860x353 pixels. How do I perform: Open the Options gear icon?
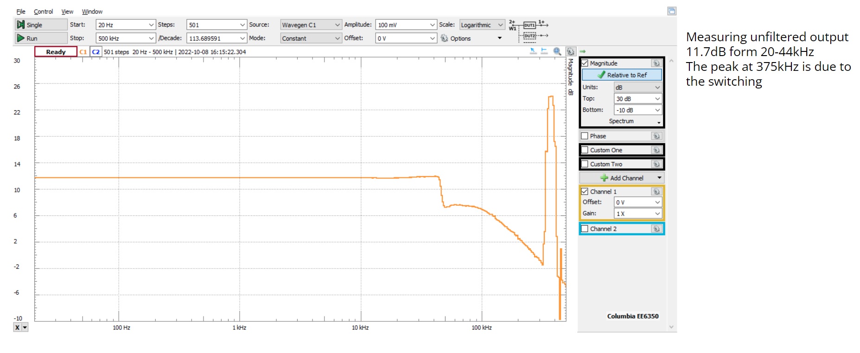pos(444,38)
